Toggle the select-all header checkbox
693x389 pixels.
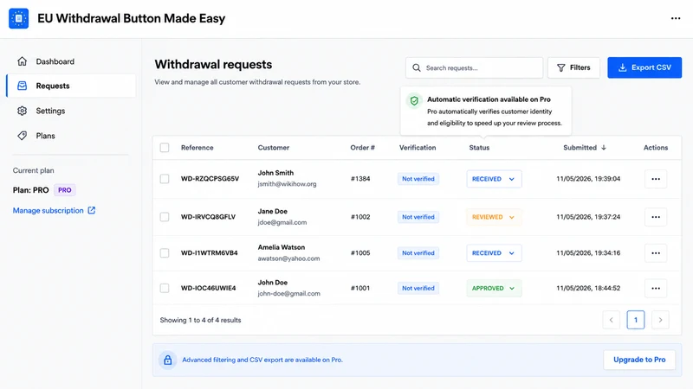pyautogui.click(x=165, y=148)
